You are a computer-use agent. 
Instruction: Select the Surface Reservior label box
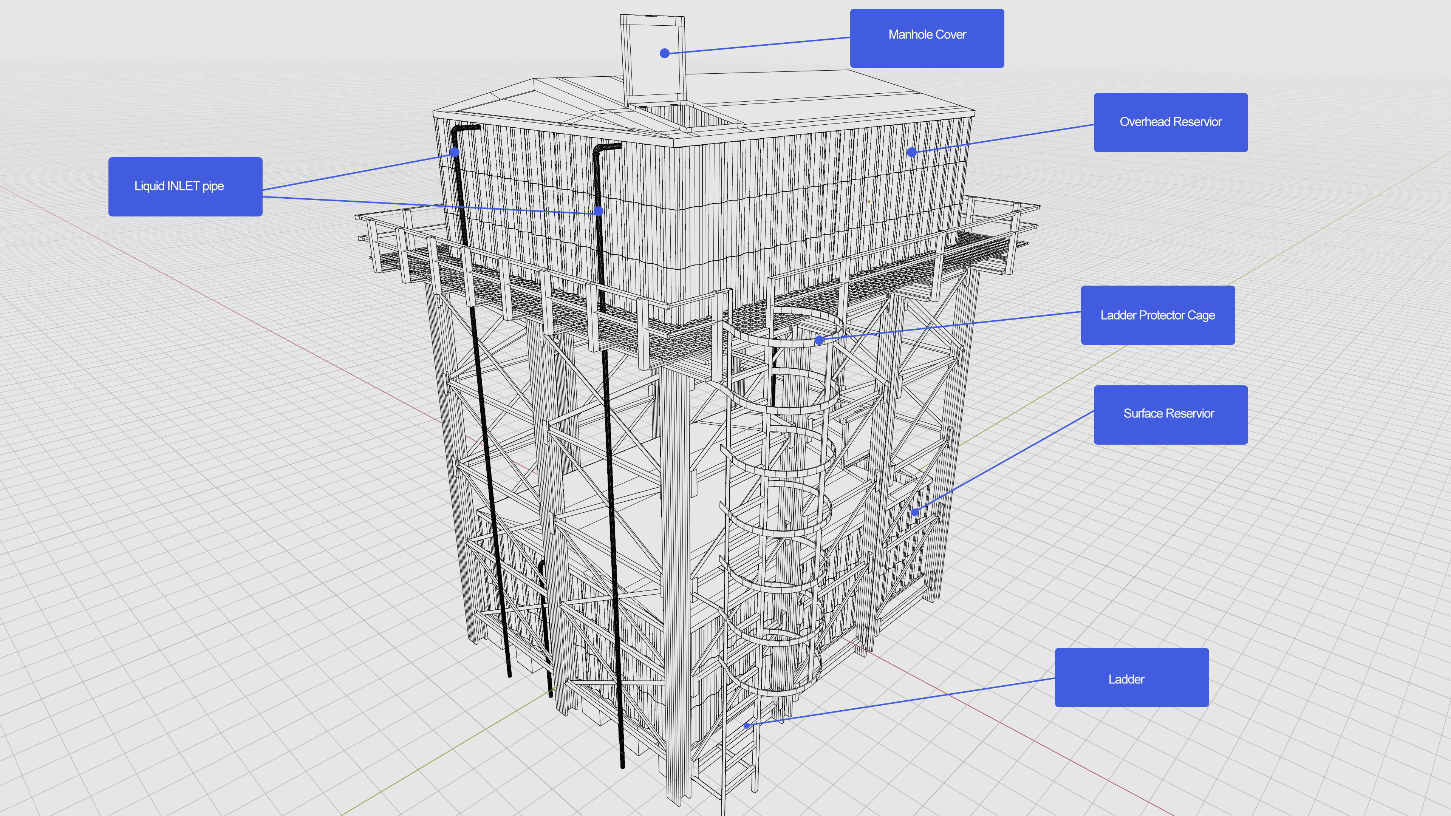click(1170, 414)
